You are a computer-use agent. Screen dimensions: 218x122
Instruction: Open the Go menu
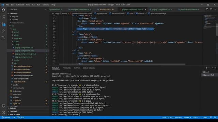tap(33, 5)
